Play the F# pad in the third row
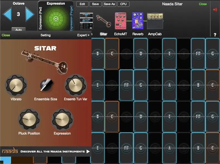The width and height of the screenshot is (220, 164). [x=198, y=116]
